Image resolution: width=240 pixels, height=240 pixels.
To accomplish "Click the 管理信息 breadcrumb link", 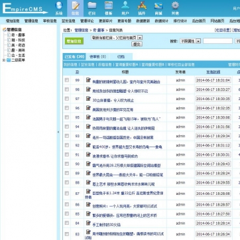I will [x=82, y=30].
